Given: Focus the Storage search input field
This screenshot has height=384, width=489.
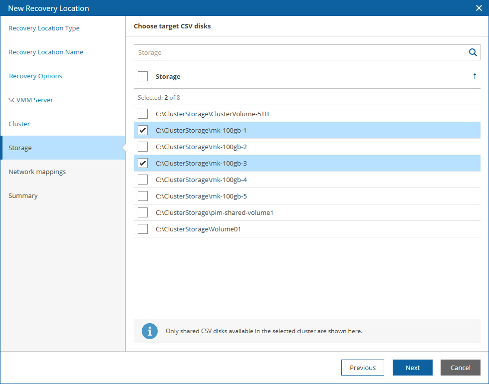Looking at the screenshot, I should tap(301, 52).
